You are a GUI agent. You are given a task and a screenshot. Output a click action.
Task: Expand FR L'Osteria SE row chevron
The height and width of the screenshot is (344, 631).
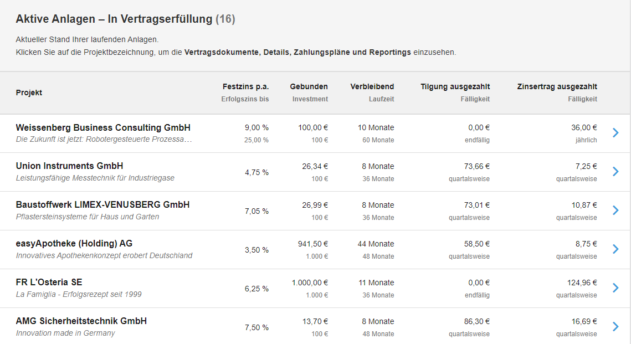tap(615, 288)
